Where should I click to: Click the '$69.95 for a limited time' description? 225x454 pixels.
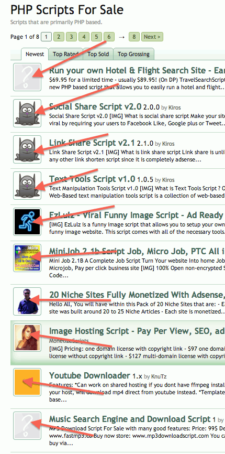click(x=137, y=83)
